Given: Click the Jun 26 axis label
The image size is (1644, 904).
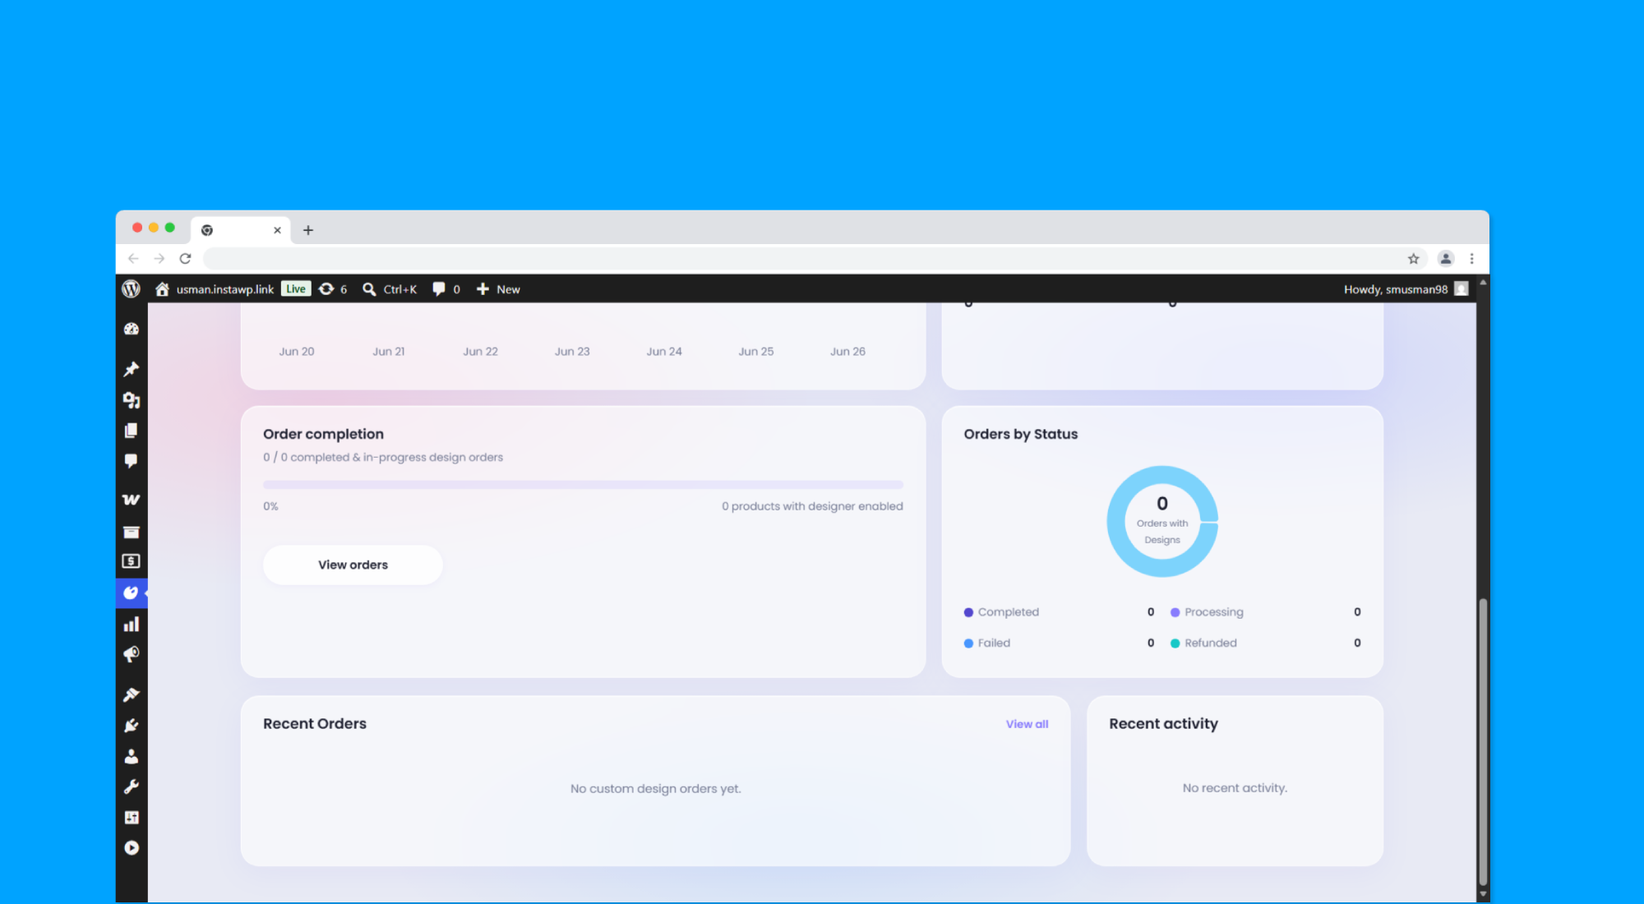Looking at the screenshot, I should [847, 352].
